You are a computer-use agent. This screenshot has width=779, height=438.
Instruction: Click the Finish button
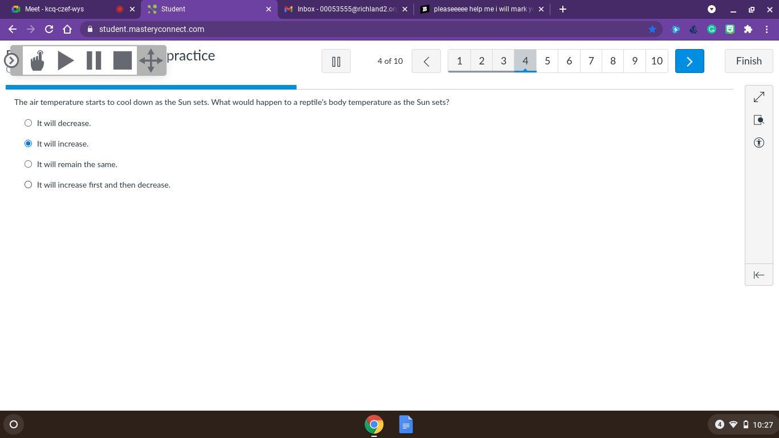coord(748,61)
